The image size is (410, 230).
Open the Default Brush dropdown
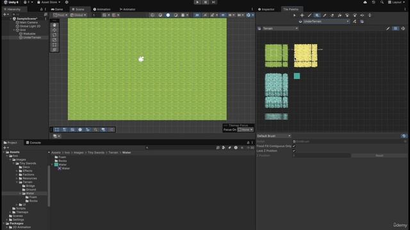pos(274,136)
